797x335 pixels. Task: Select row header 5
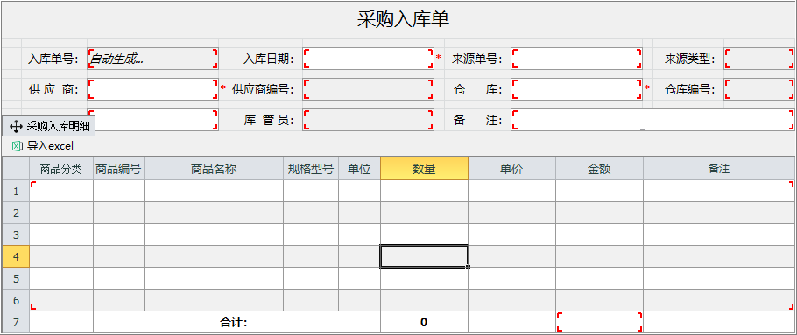(x=16, y=278)
